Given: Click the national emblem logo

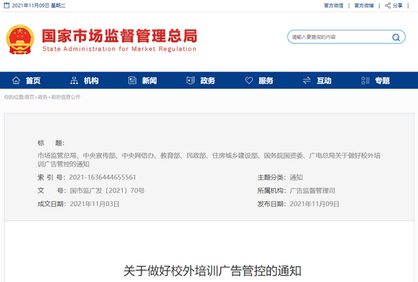Looking at the screenshot, I should pos(20,40).
